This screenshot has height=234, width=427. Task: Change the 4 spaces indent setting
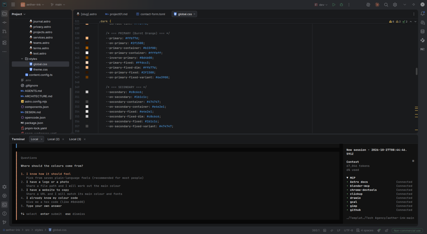365,230
